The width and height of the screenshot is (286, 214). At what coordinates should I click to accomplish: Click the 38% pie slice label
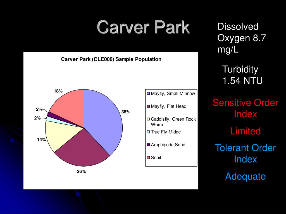pos(126,112)
